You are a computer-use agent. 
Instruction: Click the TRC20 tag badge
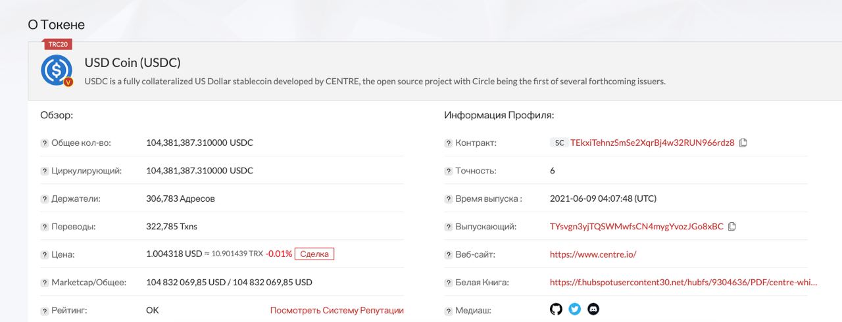(58, 45)
